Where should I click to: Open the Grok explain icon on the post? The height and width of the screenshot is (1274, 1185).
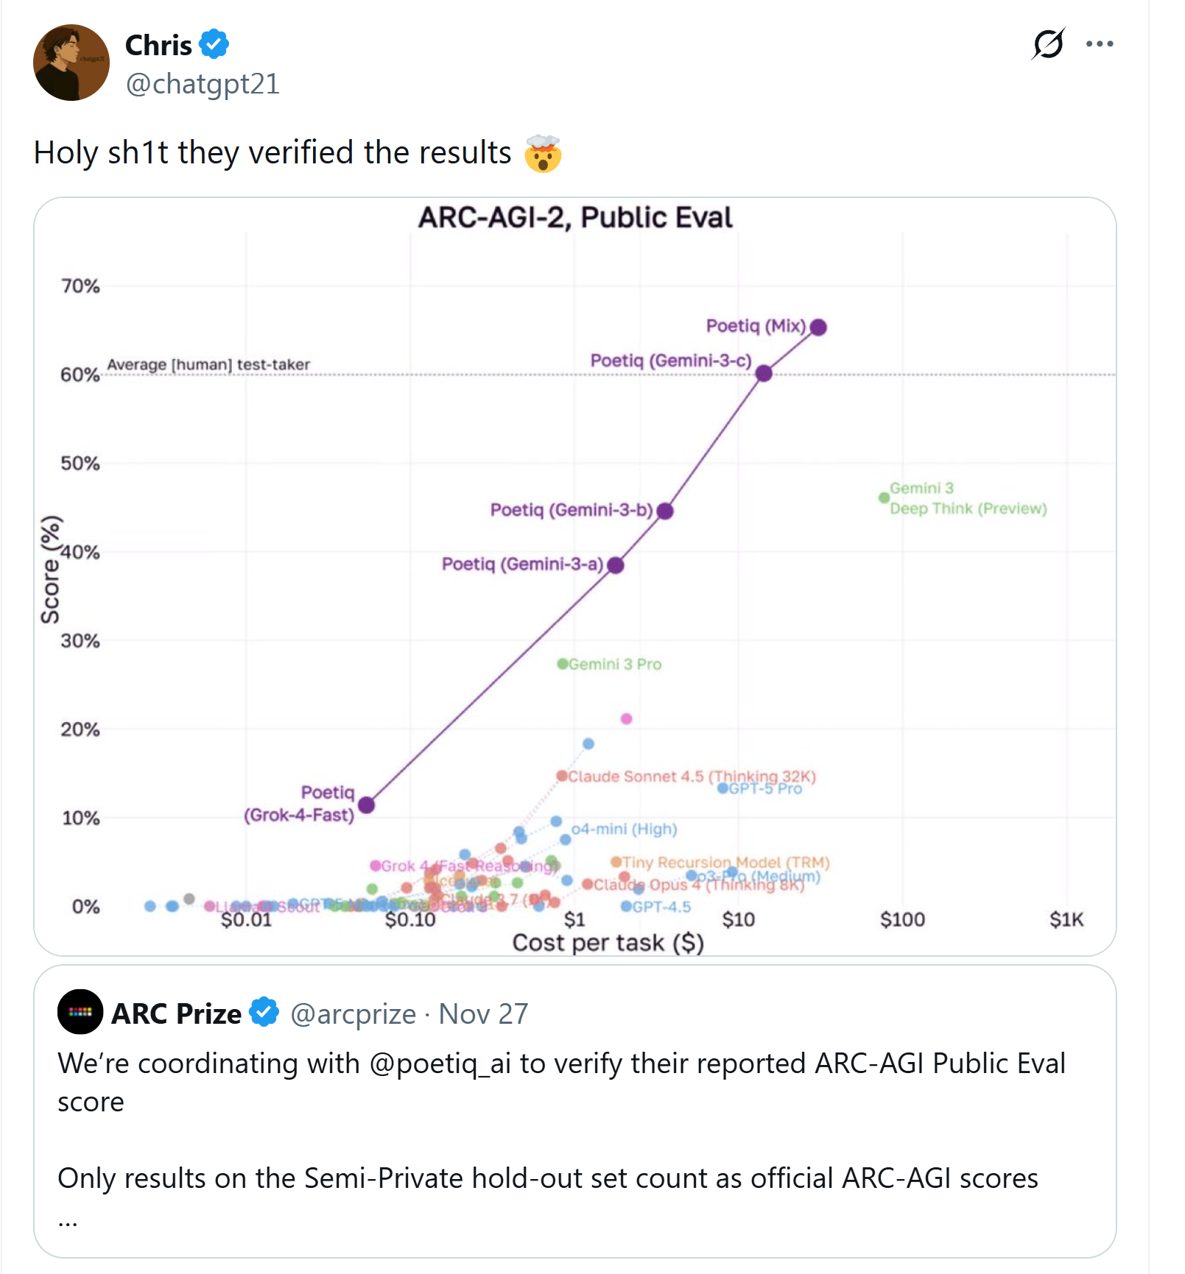click(1048, 43)
